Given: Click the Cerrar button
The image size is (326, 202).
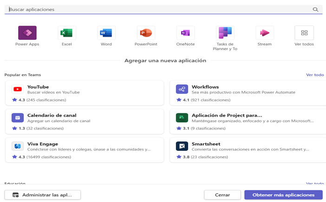Looking at the screenshot, I should click(x=222, y=195).
